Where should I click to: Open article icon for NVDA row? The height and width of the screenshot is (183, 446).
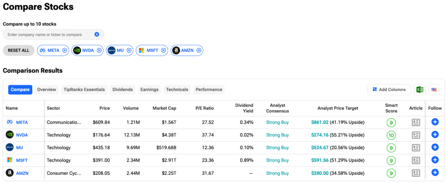tap(416, 135)
